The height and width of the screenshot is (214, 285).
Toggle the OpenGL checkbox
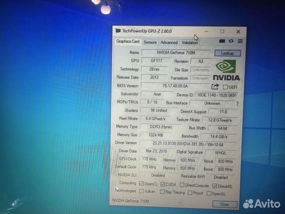(x=209, y=193)
